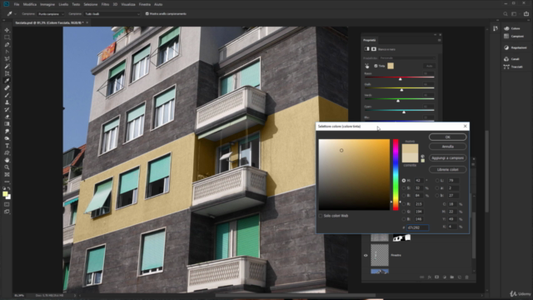Toggle Quick Mask mode icon
This screenshot has height=300, width=533.
(x=7, y=204)
